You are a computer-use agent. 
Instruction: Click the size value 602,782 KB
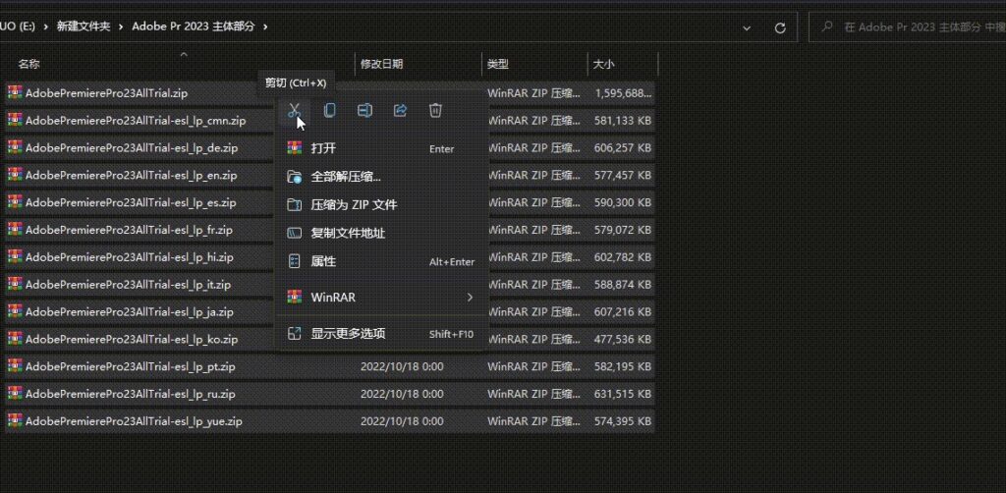pyautogui.click(x=622, y=257)
